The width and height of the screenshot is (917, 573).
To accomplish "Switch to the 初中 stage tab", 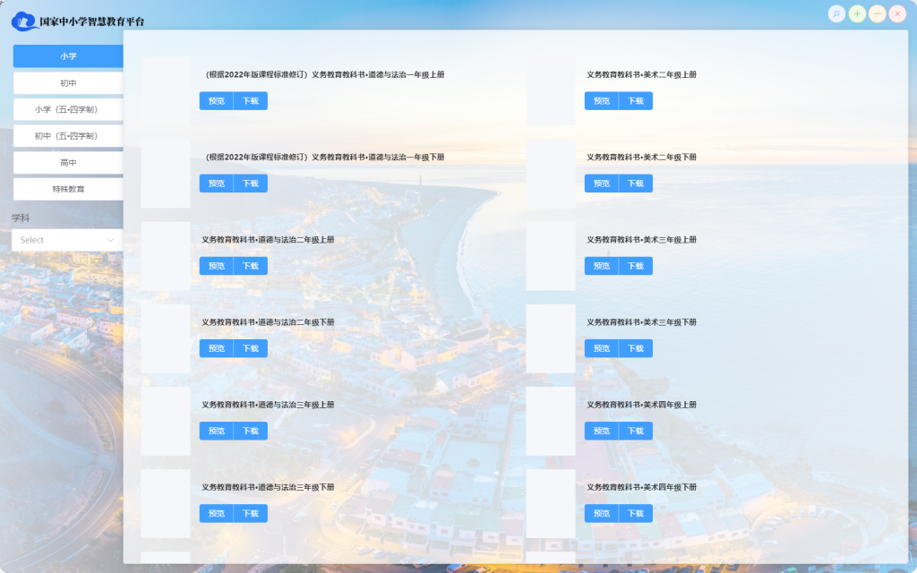I will pyautogui.click(x=68, y=83).
